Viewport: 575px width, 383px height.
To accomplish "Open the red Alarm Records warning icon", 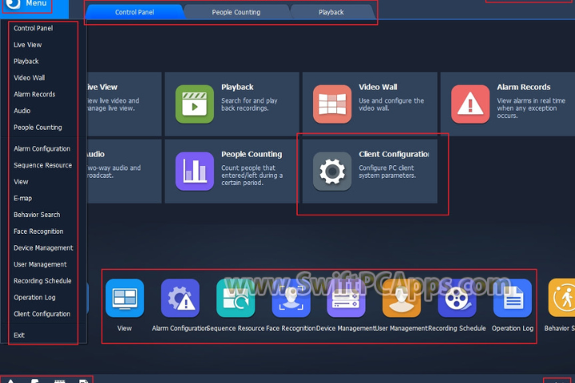I will point(470,104).
